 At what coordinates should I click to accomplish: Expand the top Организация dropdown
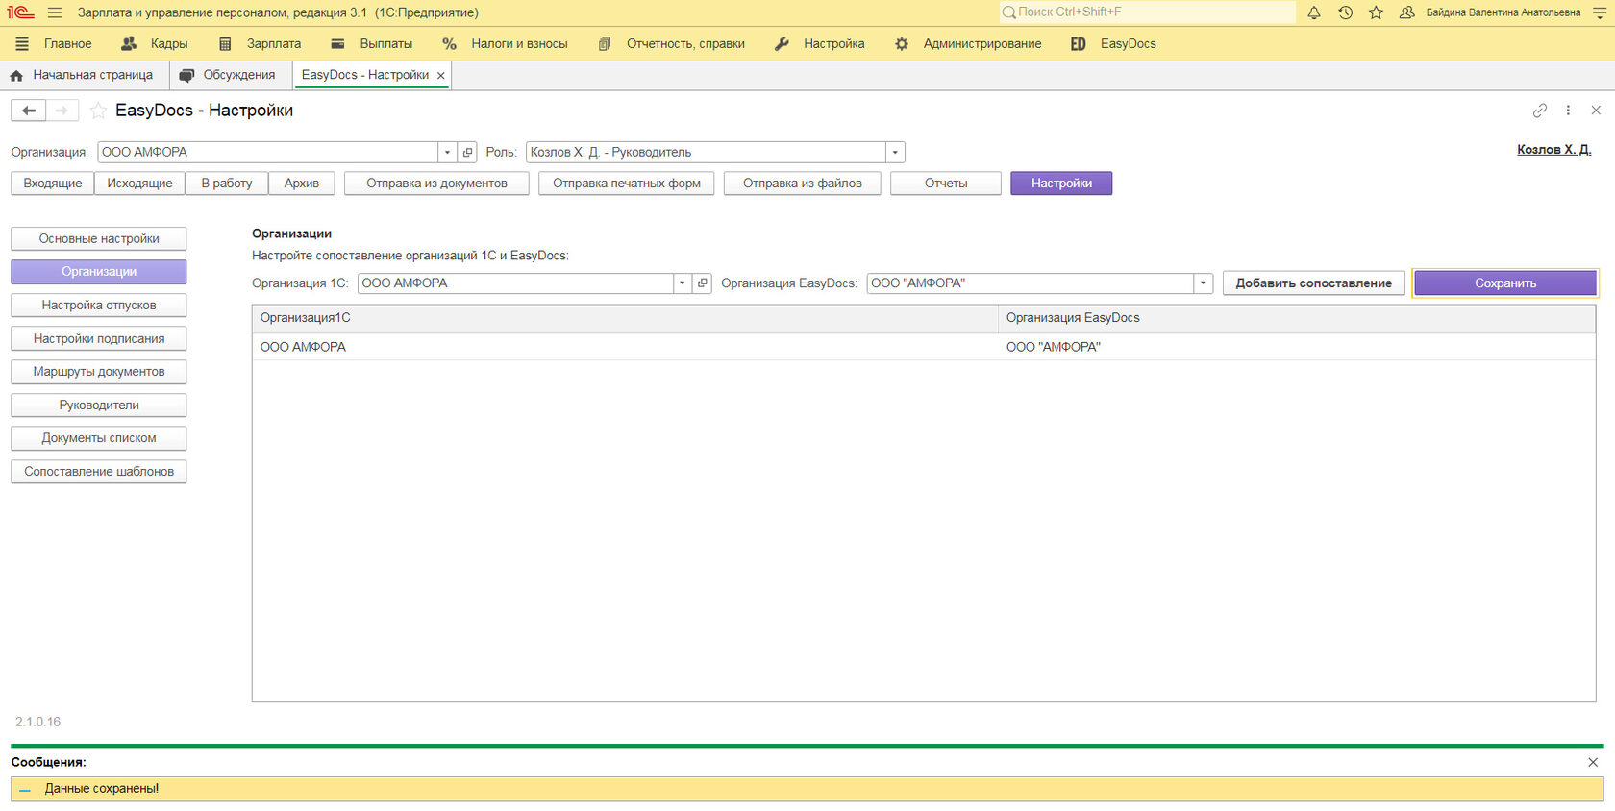[x=447, y=152]
